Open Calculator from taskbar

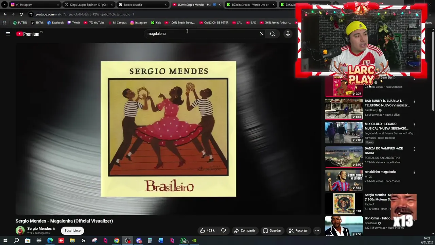(x=150, y=241)
